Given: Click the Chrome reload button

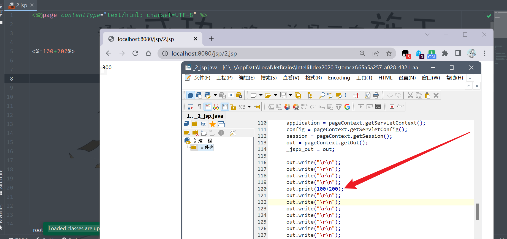Looking at the screenshot, I should [x=135, y=53].
